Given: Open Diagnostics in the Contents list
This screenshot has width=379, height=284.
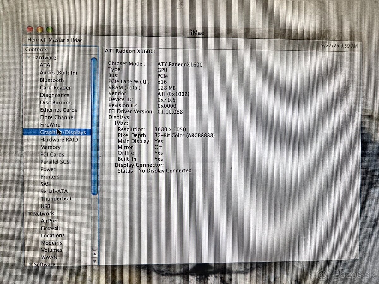Looking at the screenshot, I should pos(54,95).
